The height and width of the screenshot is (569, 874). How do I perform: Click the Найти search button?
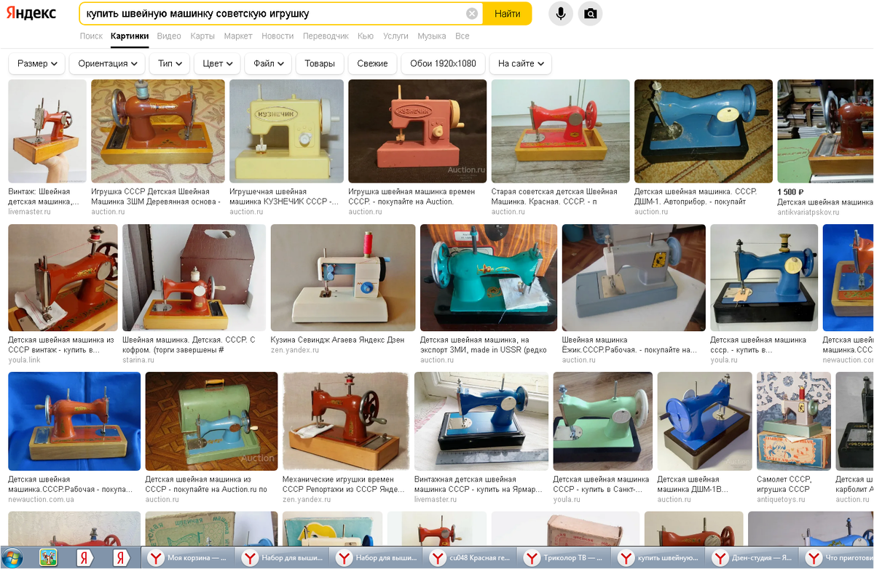[507, 14]
